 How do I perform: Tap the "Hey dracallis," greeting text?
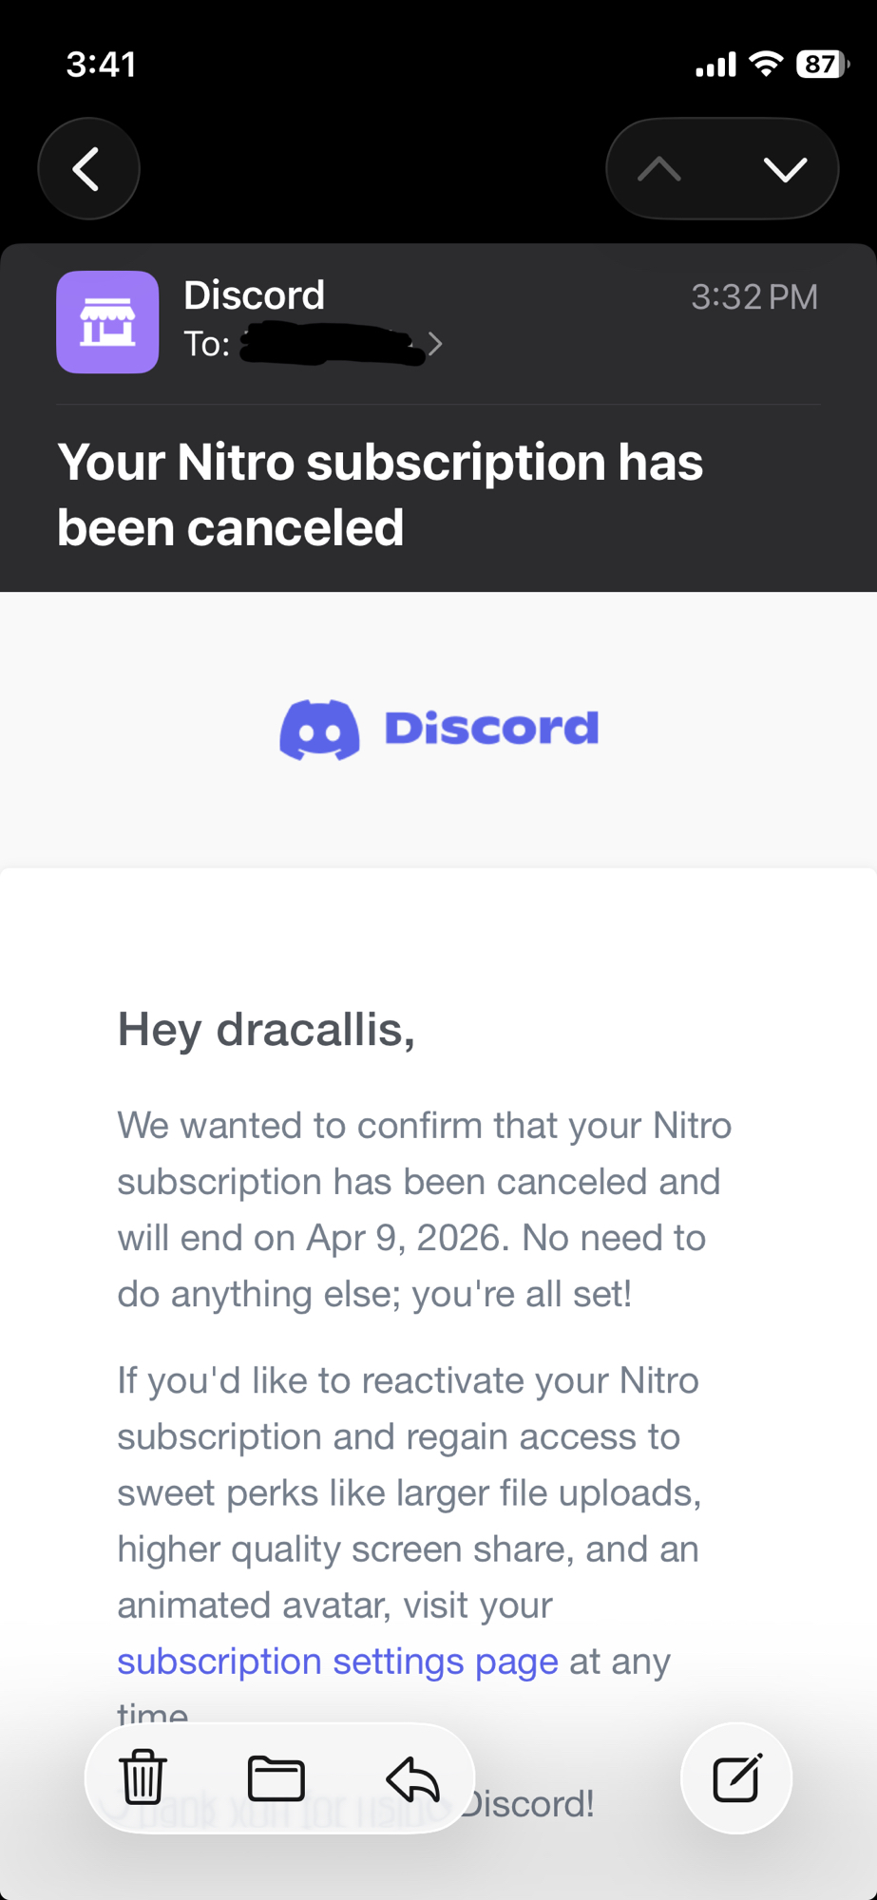tap(266, 1030)
